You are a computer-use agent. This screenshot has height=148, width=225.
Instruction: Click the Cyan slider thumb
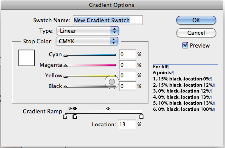click(66, 55)
